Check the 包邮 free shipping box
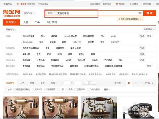Screen dimensions: 159x119 coord(6,89)
